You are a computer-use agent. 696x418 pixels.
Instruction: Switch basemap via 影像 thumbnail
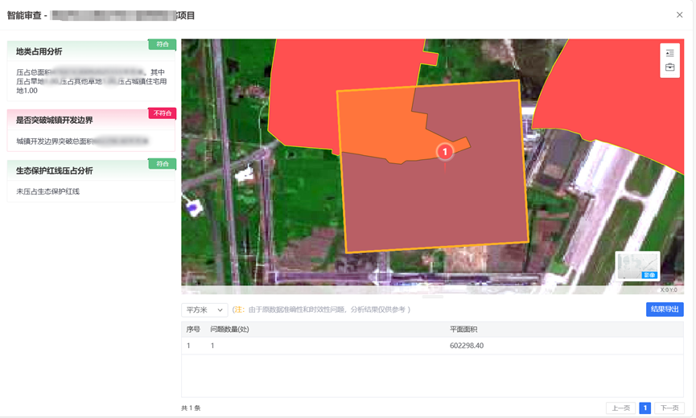(637, 266)
